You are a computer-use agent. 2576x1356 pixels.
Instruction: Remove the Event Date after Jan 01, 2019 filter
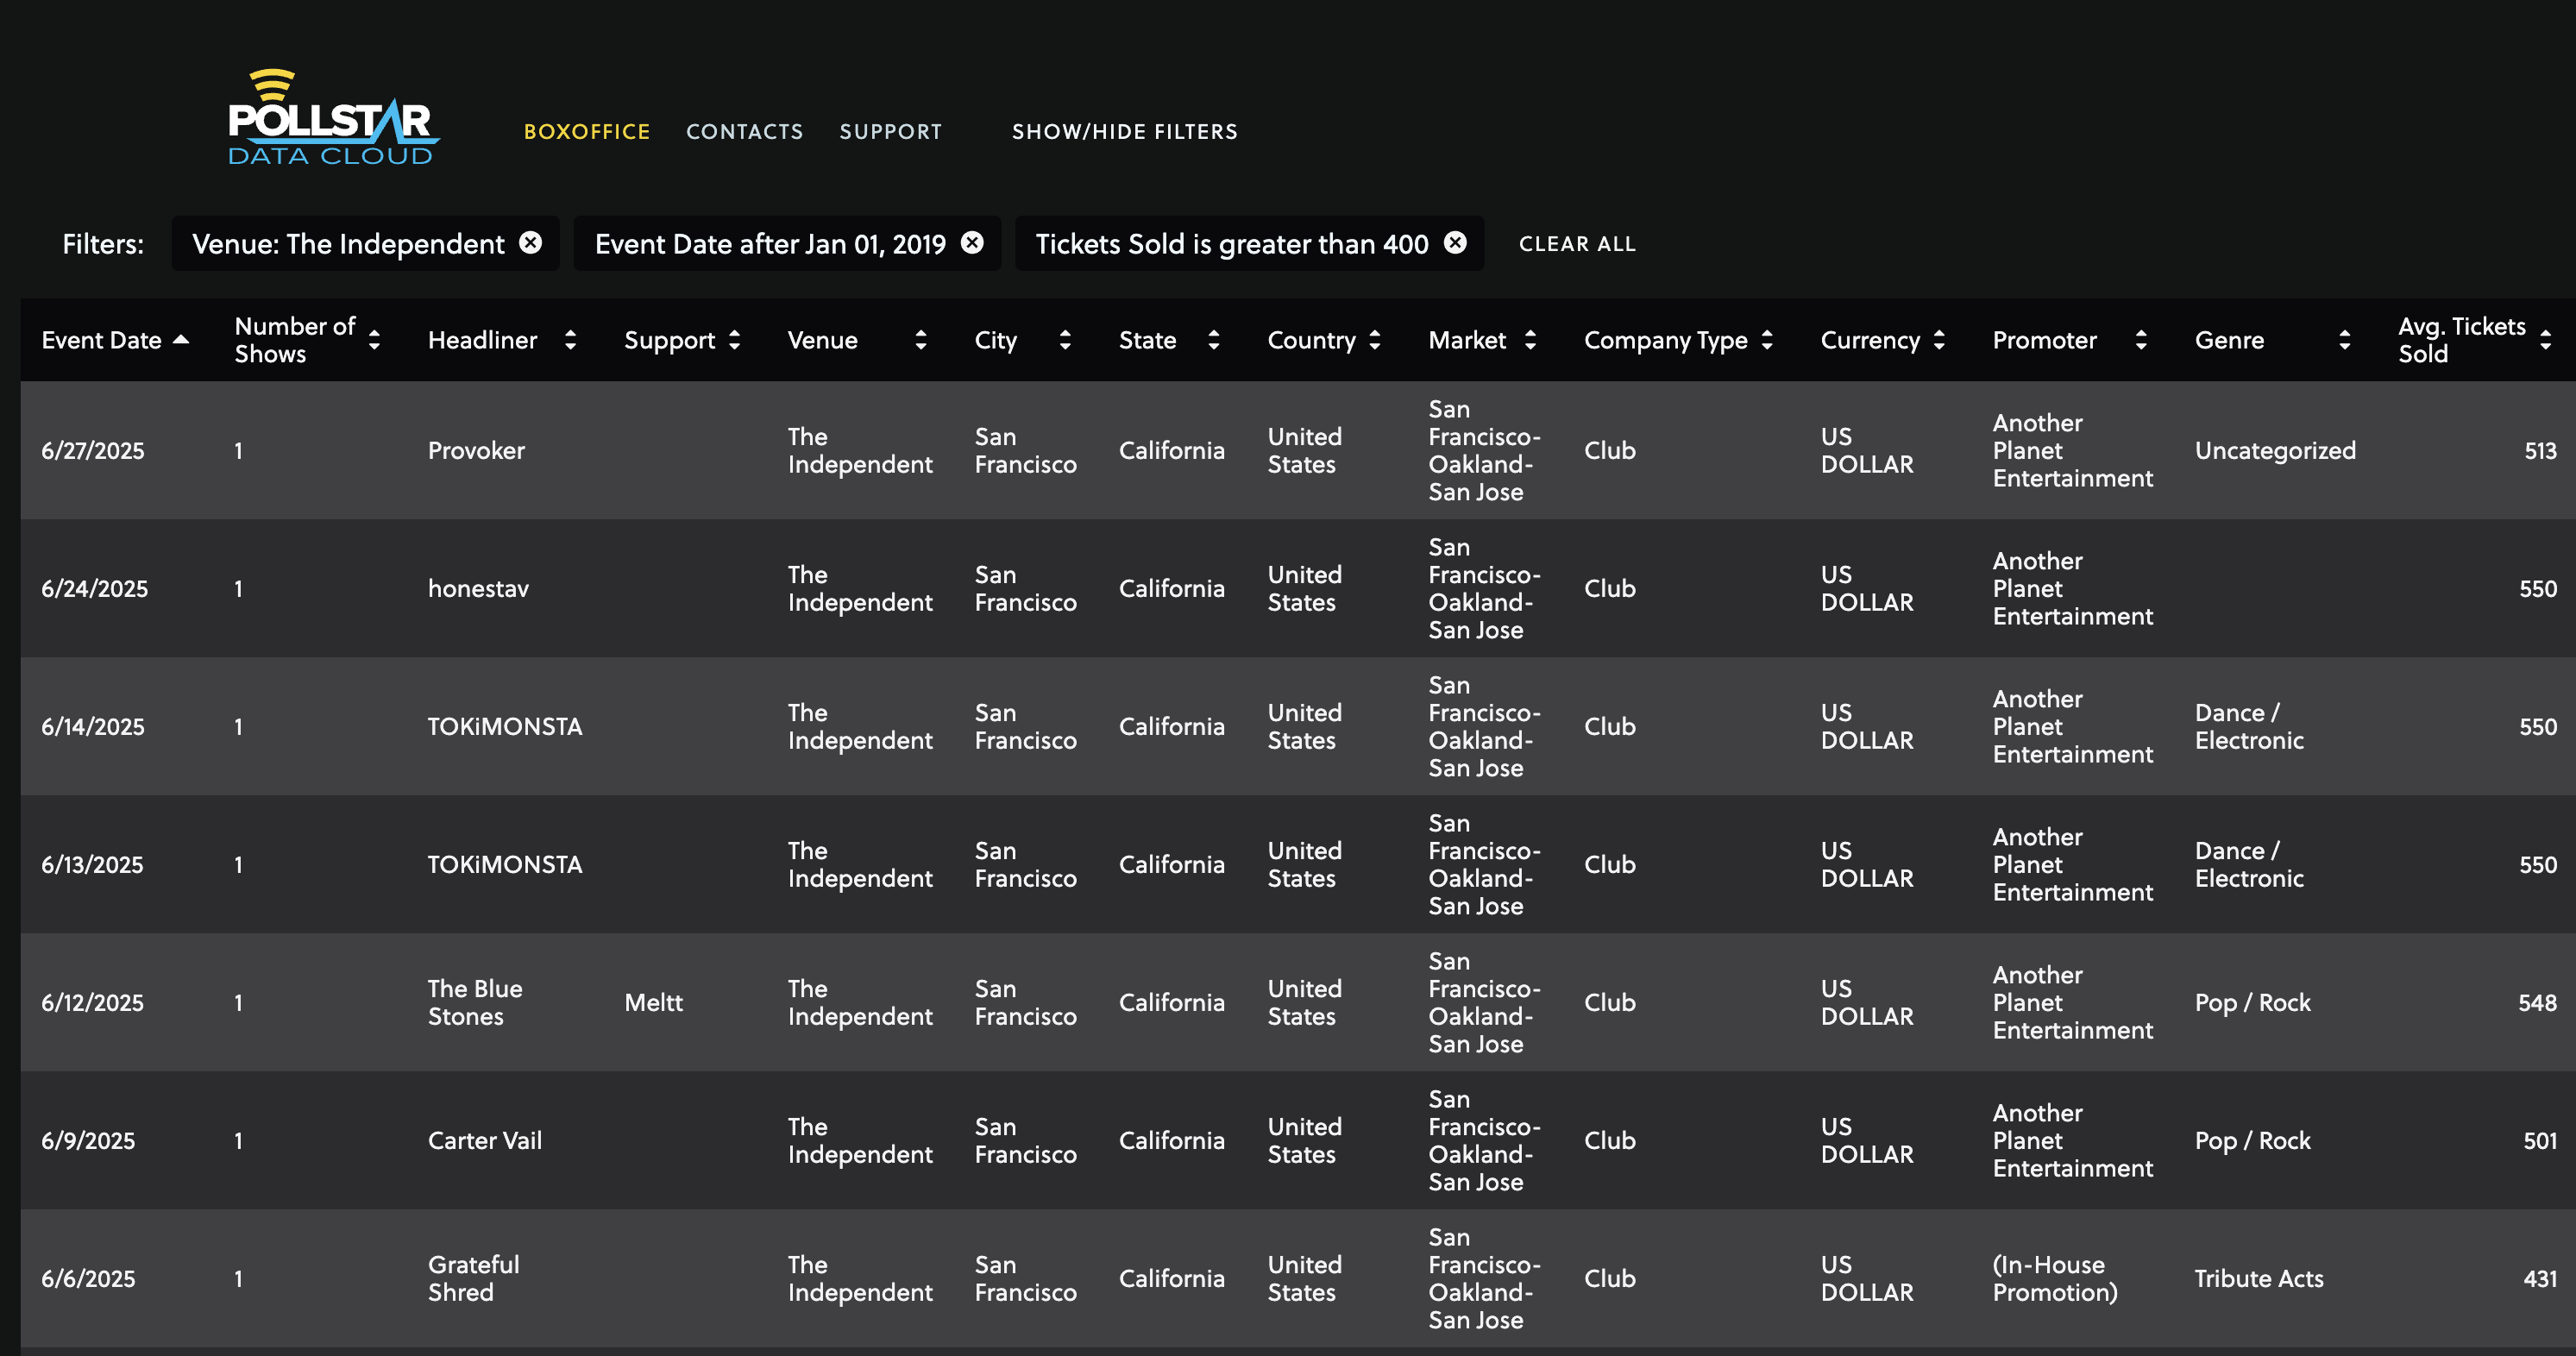point(972,243)
